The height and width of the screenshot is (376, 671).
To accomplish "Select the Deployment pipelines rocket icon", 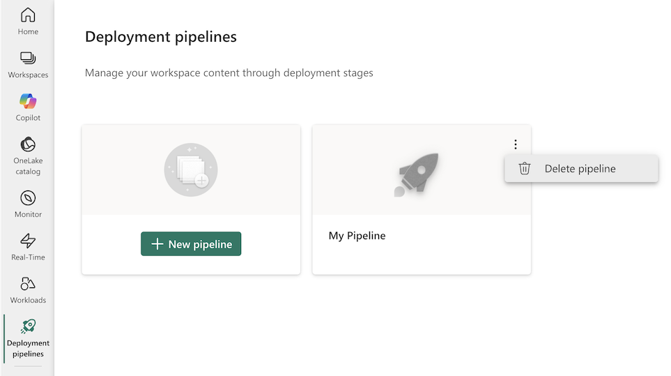I will coord(28,326).
